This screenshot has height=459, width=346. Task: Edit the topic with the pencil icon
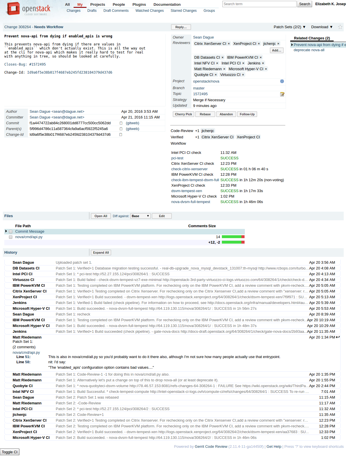pyautogui.click(x=282, y=94)
